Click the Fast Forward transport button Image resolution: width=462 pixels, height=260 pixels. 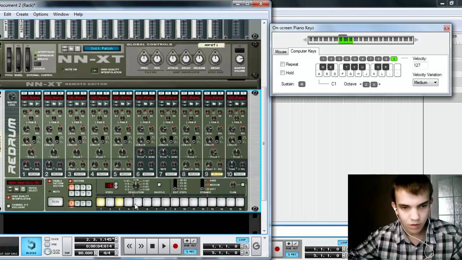coord(141,246)
